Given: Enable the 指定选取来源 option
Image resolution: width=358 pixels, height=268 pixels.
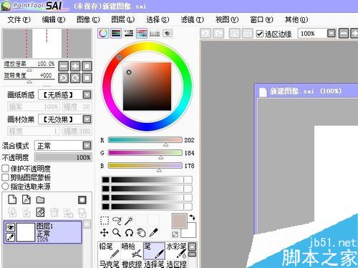Looking at the screenshot, I should coord(5,187).
